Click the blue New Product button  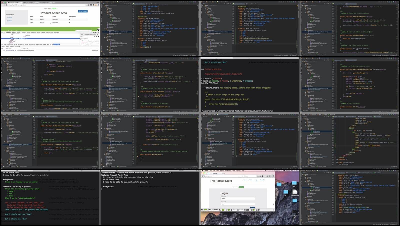(x=82, y=11)
